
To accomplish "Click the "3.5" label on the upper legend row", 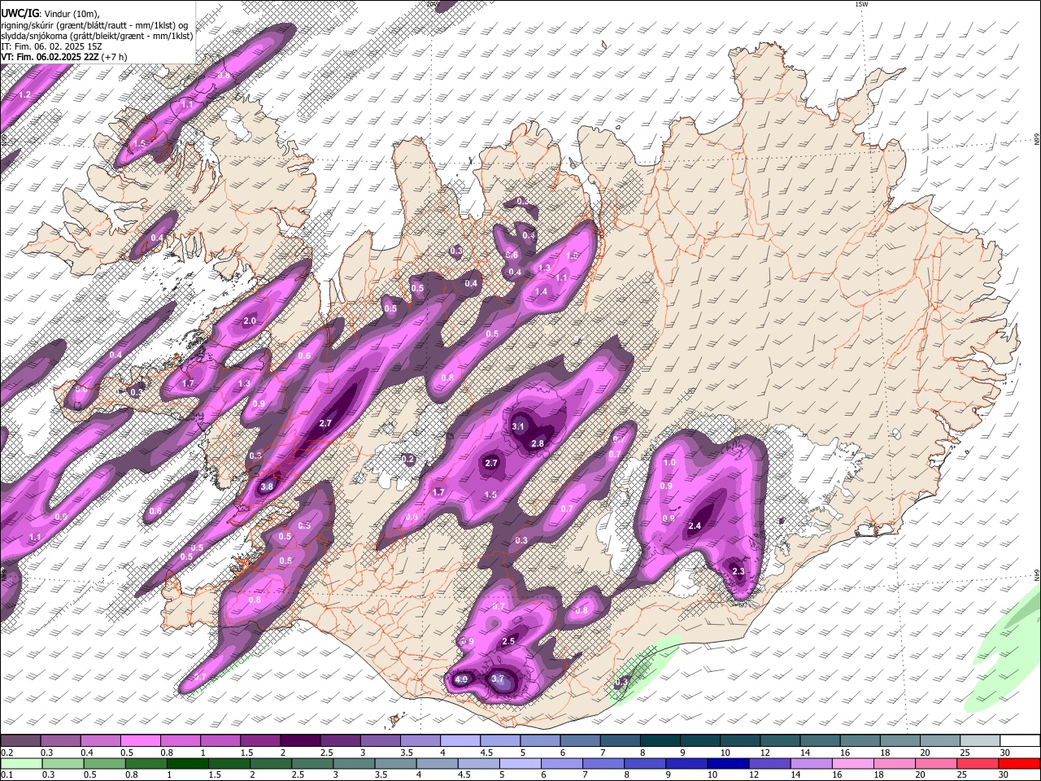I will tap(407, 753).
